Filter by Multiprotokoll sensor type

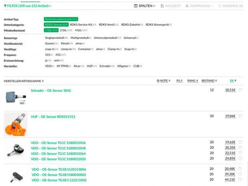(x=81, y=38)
